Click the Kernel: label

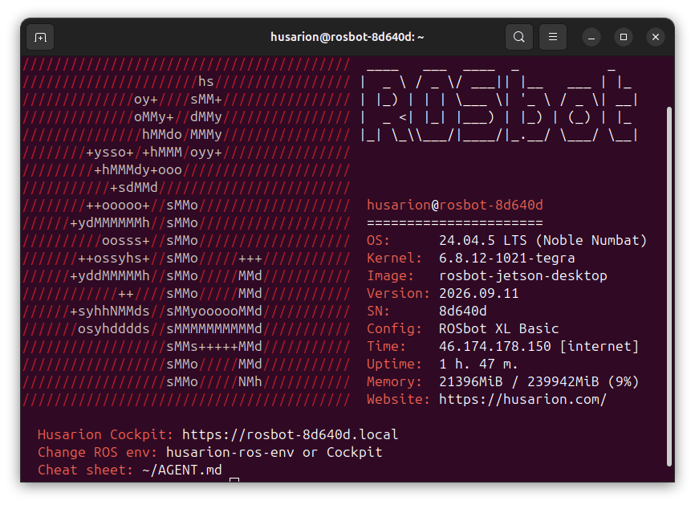pyautogui.click(x=395, y=258)
